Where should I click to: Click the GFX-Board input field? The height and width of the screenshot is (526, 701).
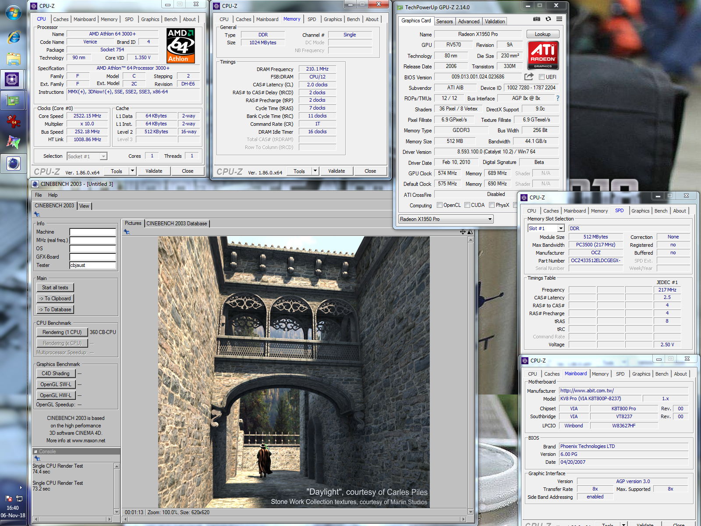pos(92,257)
